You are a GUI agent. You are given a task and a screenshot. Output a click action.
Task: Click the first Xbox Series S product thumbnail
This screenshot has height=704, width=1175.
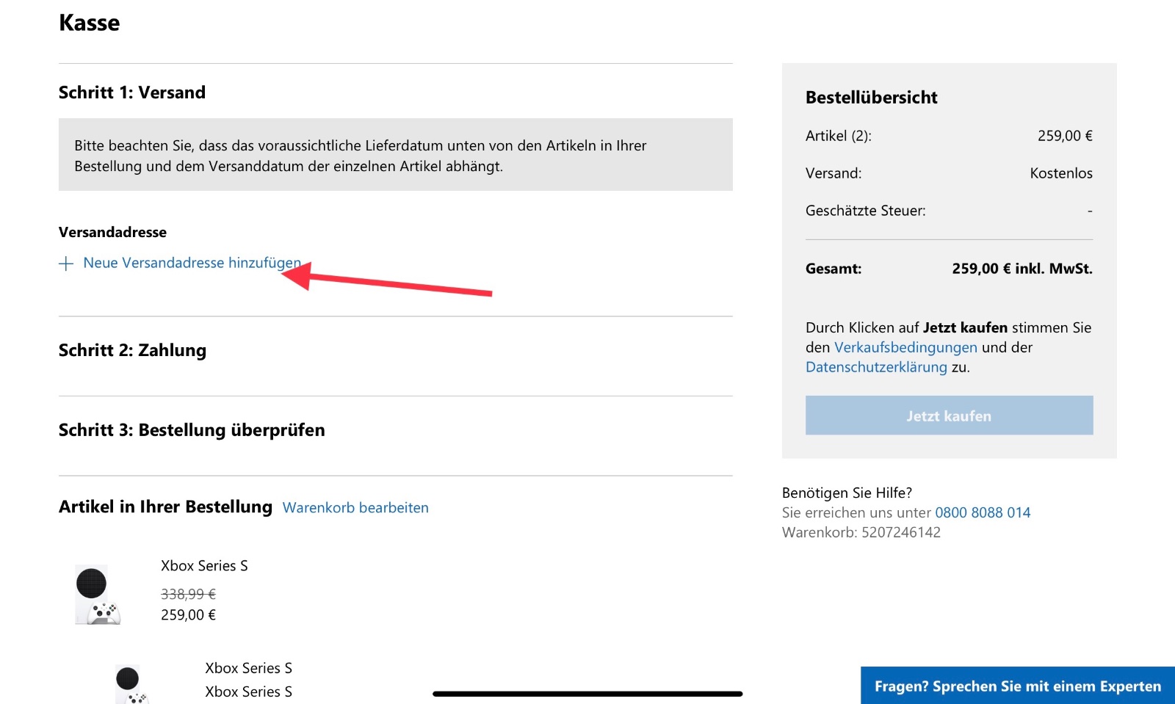pyautogui.click(x=98, y=595)
